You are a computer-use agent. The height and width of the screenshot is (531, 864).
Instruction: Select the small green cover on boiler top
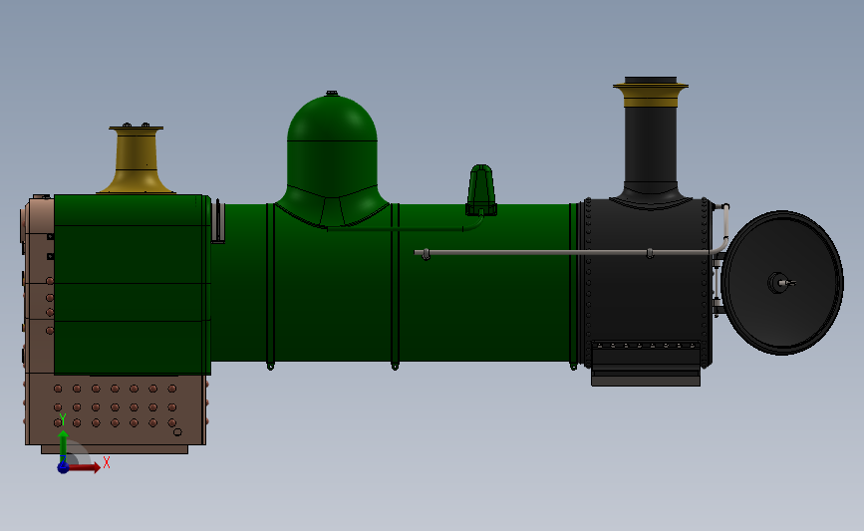tap(481, 190)
